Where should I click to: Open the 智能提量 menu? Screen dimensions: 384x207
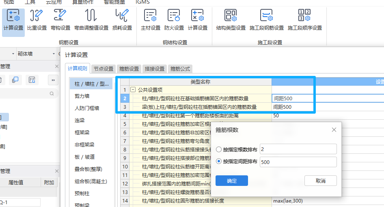click(x=114, y=2)
